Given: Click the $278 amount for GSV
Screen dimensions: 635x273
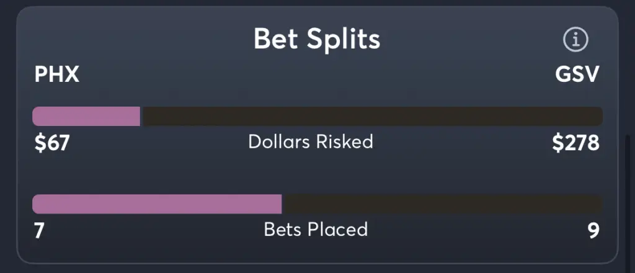Looking at the screenshot, I should tap(576, 143).
